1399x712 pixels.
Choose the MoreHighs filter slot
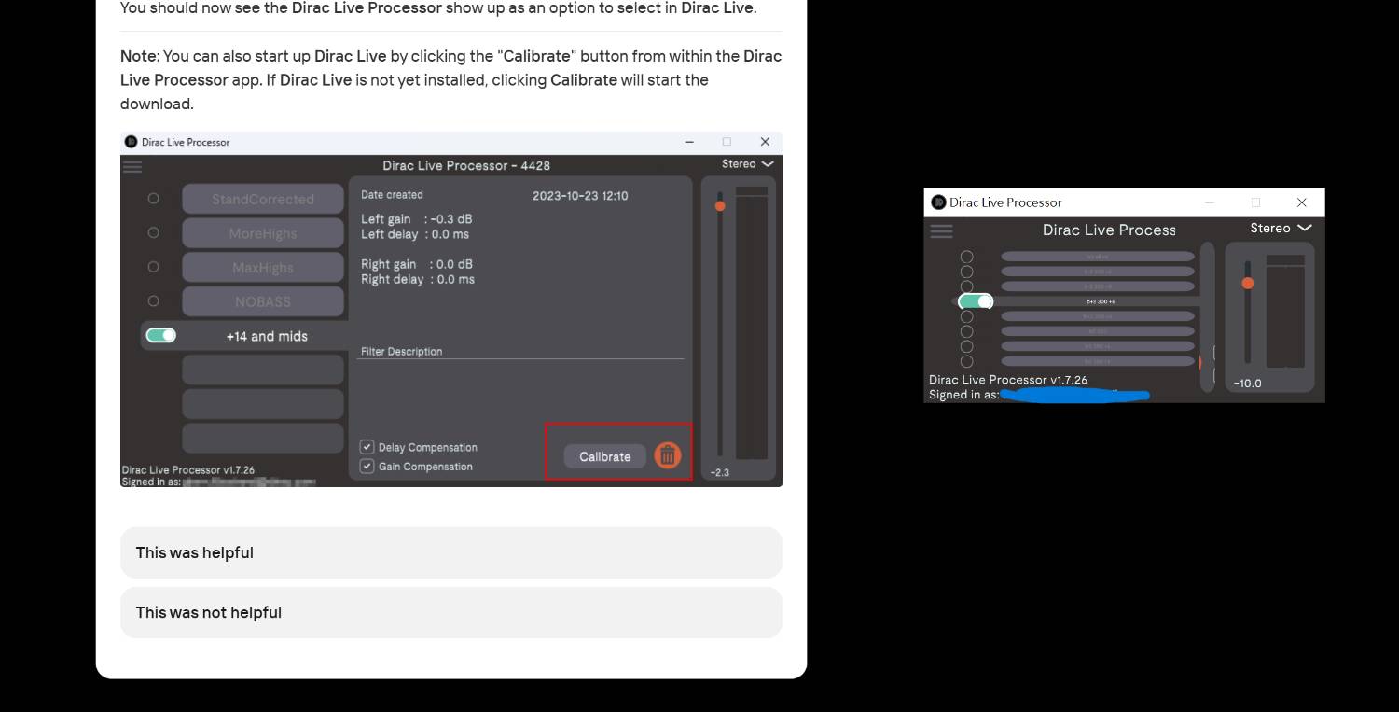pos(263,233)
